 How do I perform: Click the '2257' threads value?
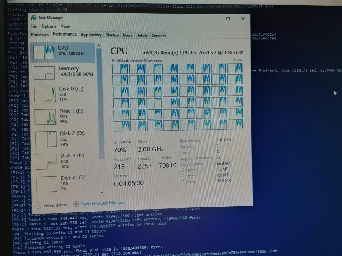pyautogui.click(x=145, y=166)
